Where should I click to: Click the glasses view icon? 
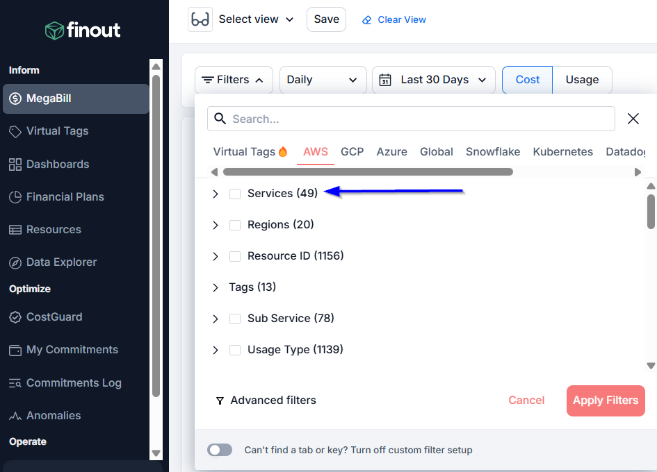(x=200, y=19)
